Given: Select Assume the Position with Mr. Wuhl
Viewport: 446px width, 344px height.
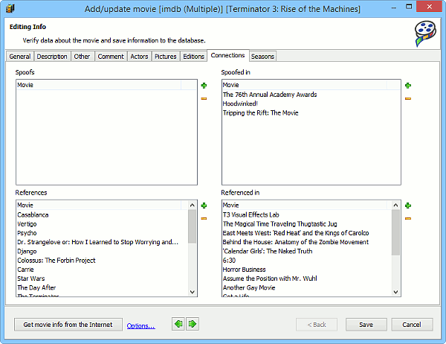Looking at the screenshot, I should click(270, 278).
